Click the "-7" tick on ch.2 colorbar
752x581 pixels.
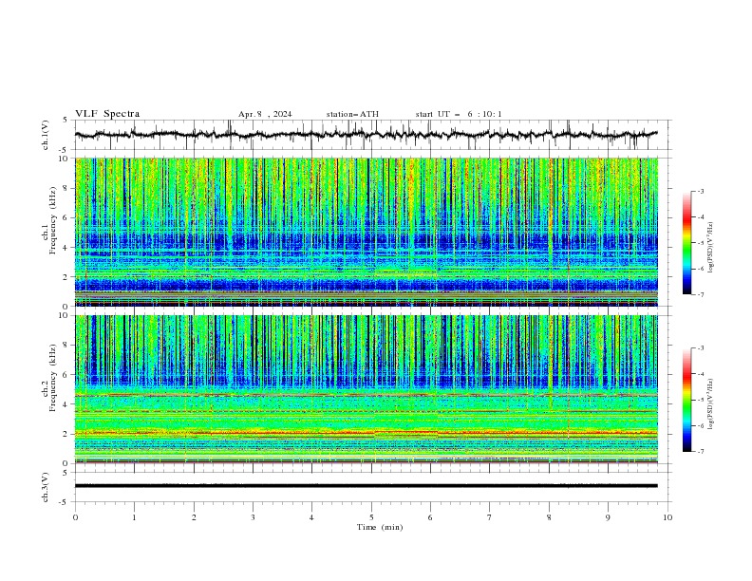point(700,451)
